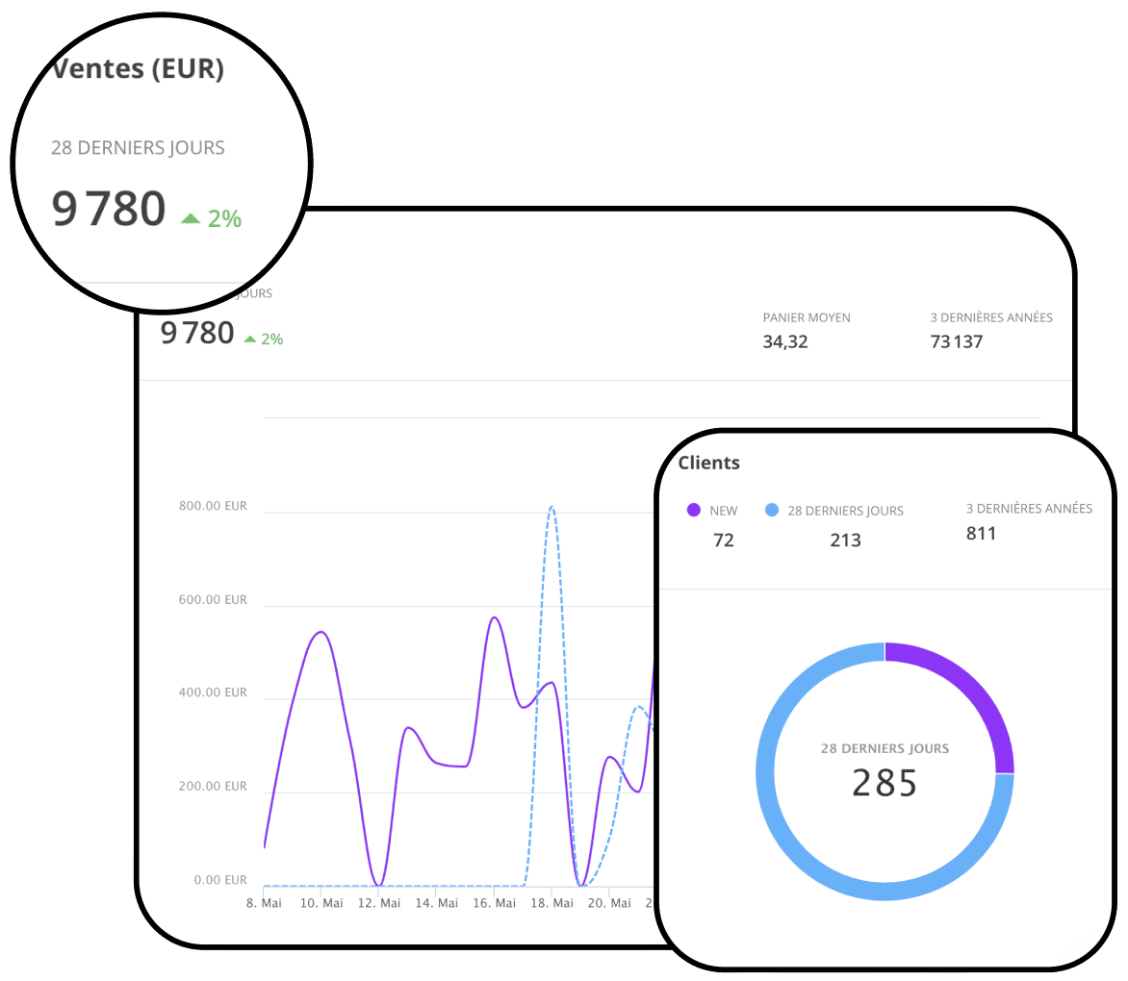Switch to the Clients panel

coord(708,463)
